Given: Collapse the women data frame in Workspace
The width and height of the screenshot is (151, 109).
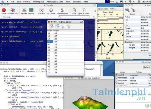Looking at the screenshot, I should point(125,42).
